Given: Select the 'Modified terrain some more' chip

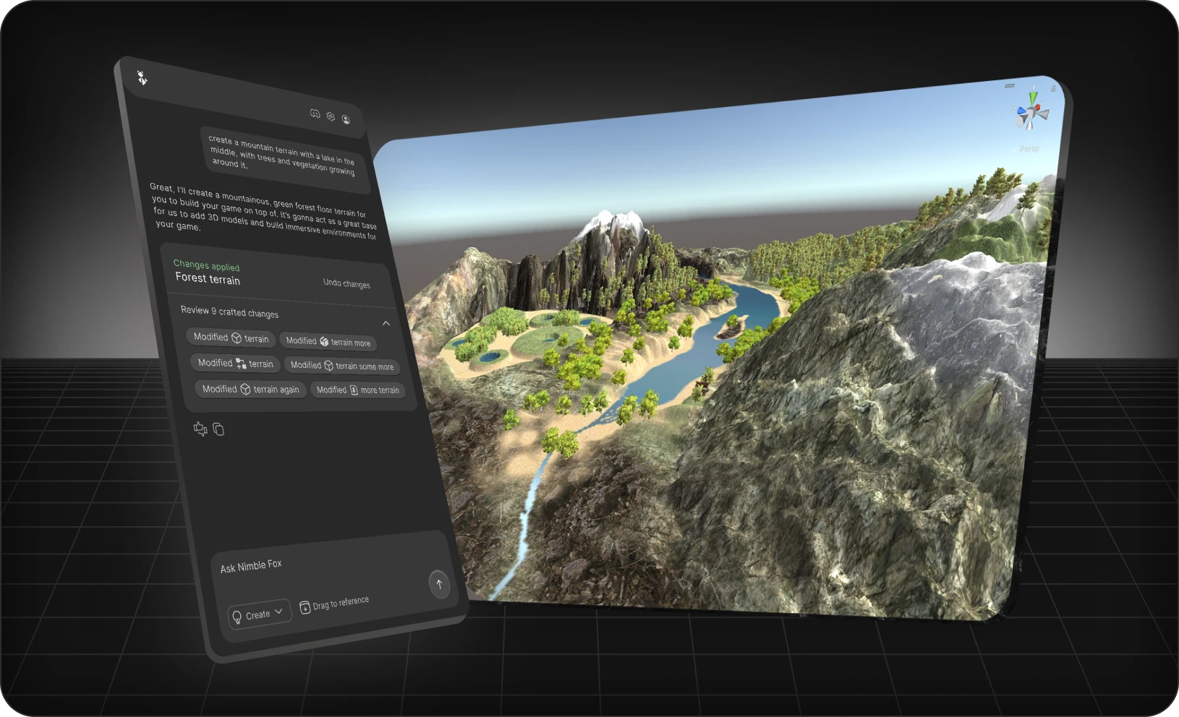Looking at the screenshot, I should pos(342,366).
